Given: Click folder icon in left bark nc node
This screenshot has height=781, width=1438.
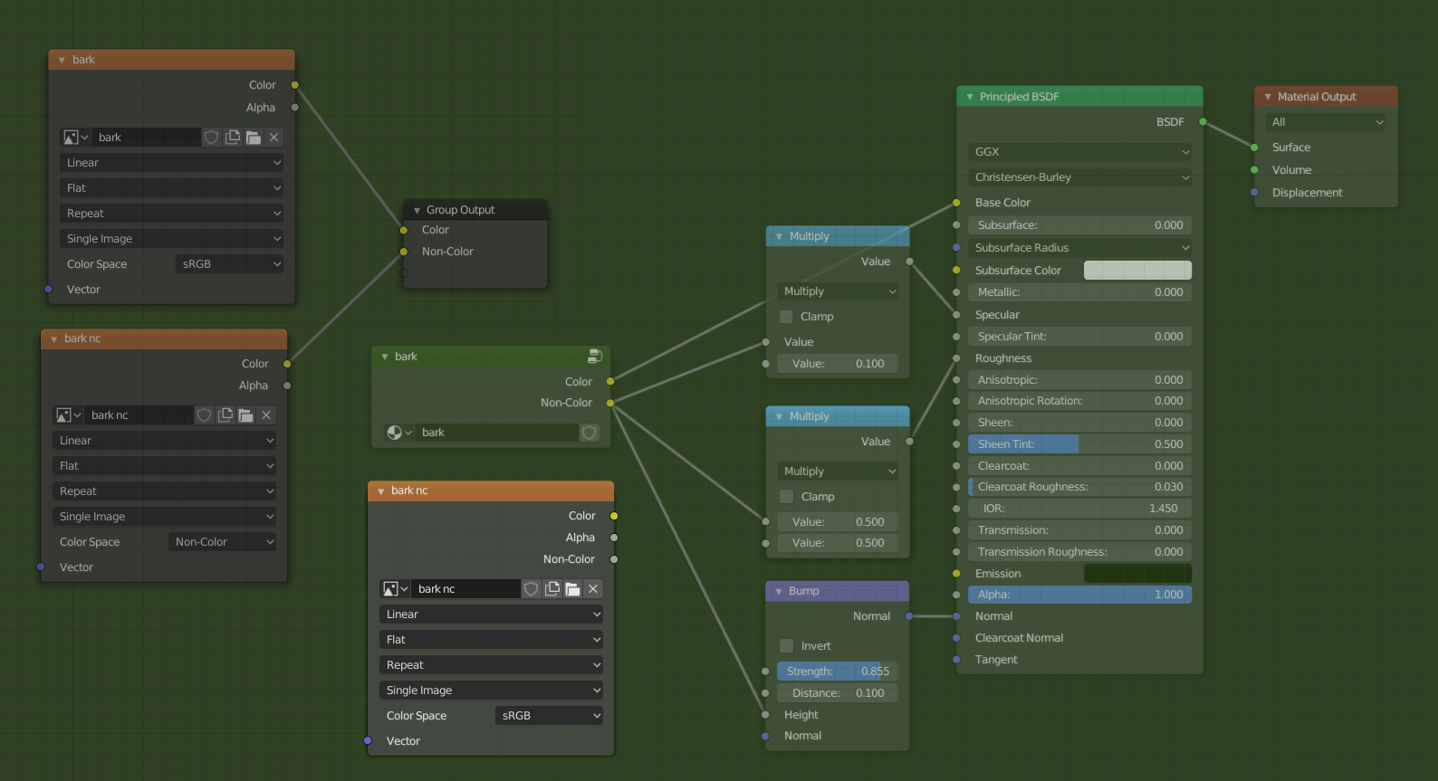Looking at the screenshot, I should 245,415.
